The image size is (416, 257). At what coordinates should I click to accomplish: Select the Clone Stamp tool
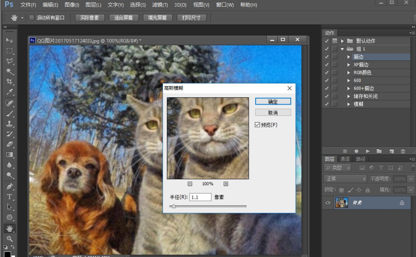(9, 124)
